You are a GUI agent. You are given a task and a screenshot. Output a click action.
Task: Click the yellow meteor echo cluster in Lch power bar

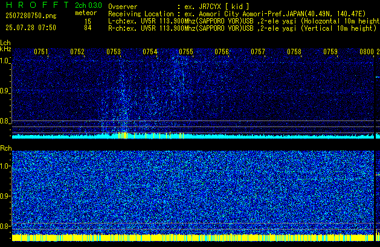[x=123, y=136]
